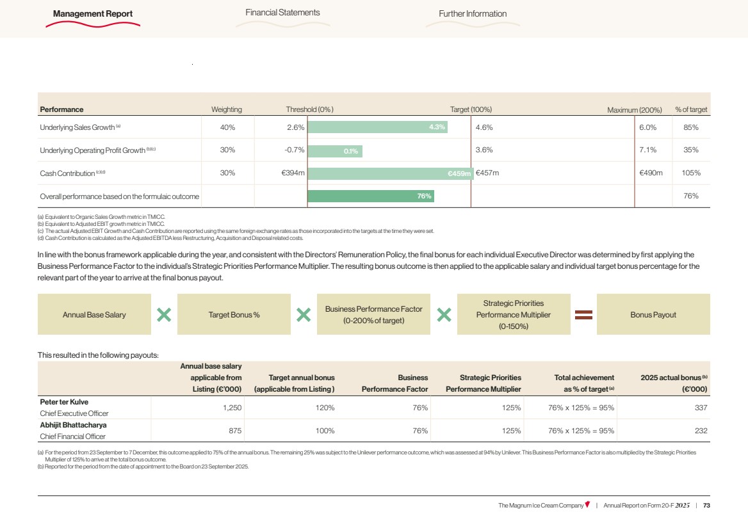
Task: Click the €394m threshold value
Action: (293, 173)
